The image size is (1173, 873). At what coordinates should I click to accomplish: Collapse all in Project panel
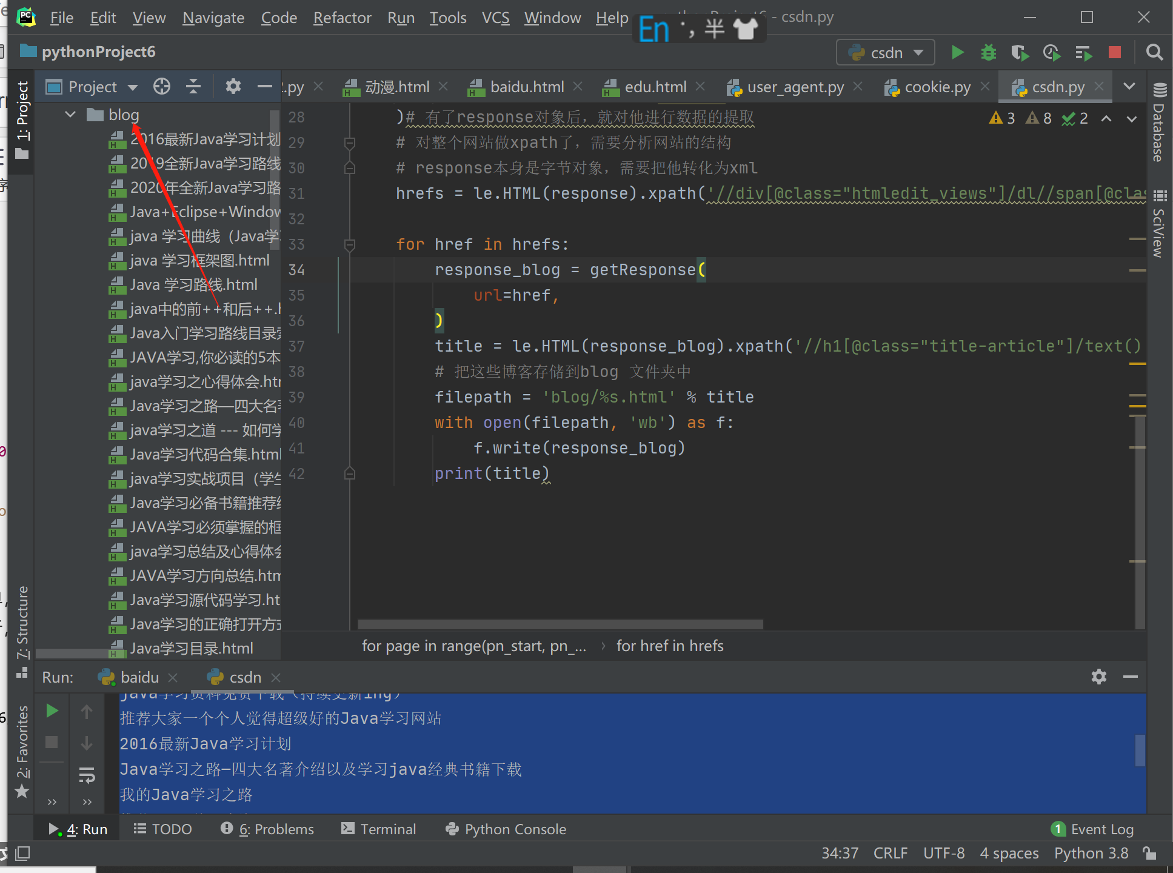pos(193,87)
